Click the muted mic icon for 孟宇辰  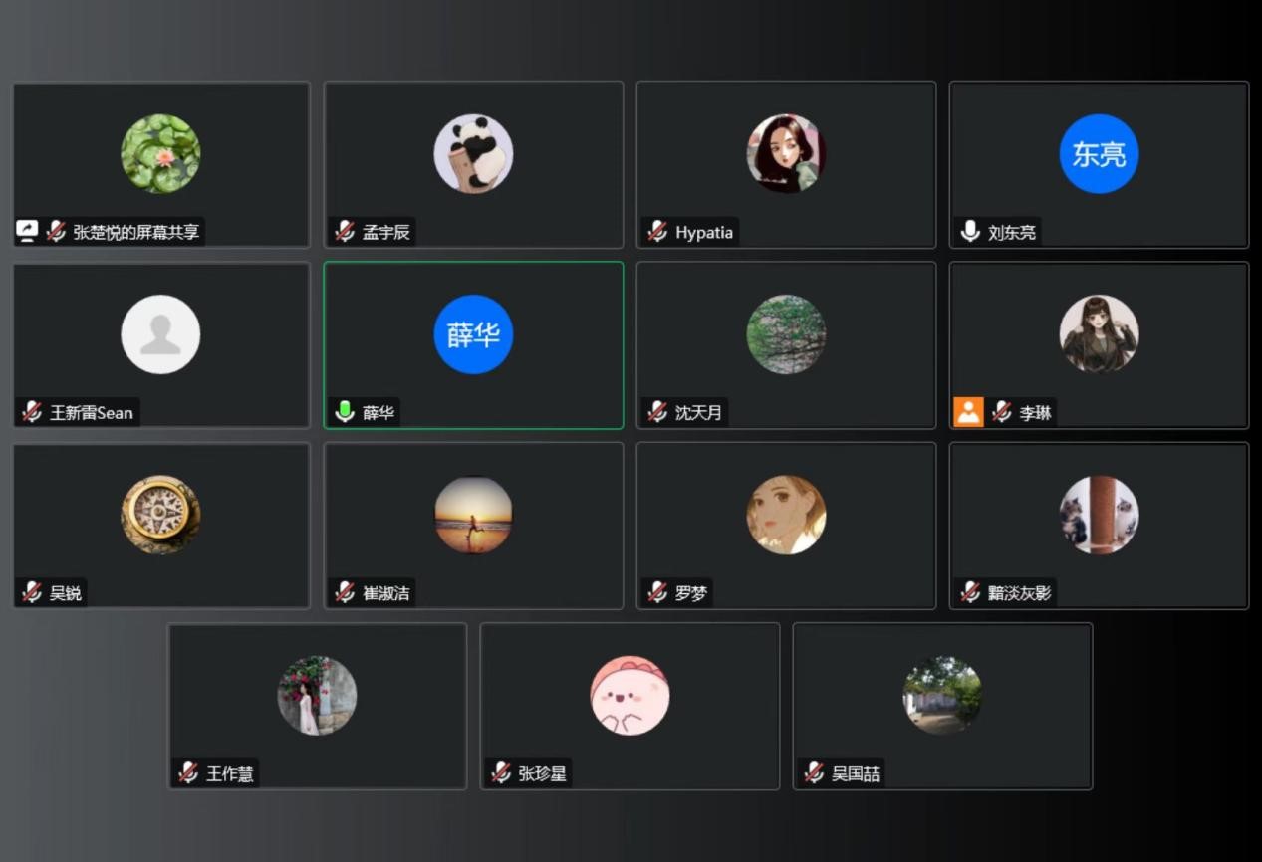click(345, 232)
